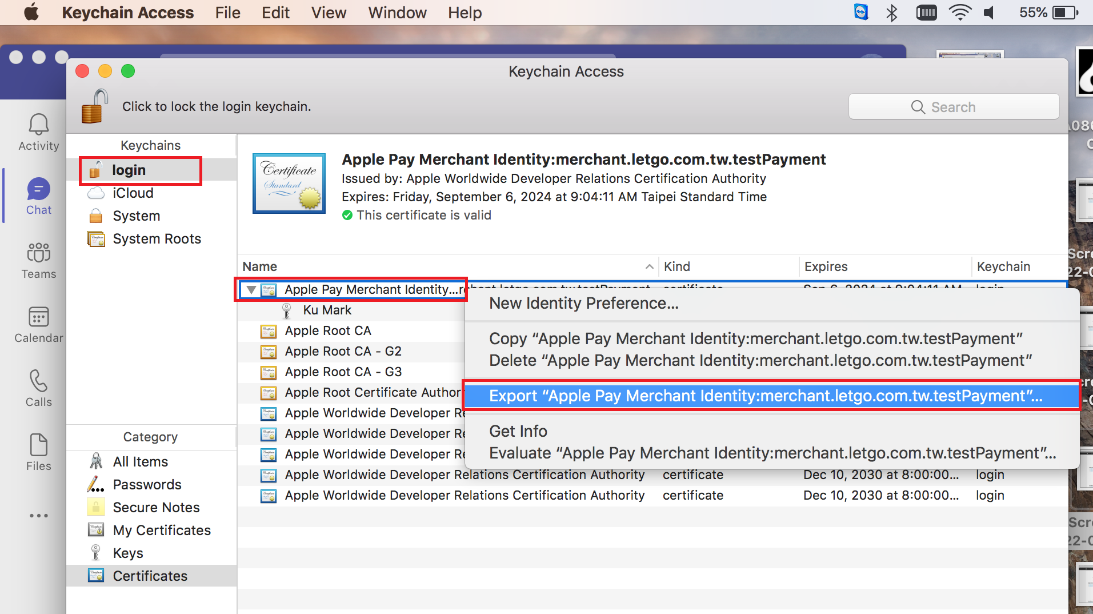Click the Search field in Keychain Access
Screen dimensions: 1093x614
954,107
